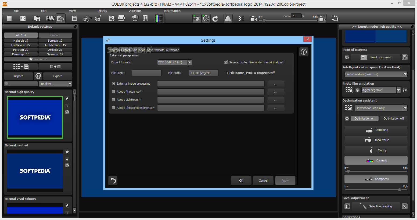
Task: Click the undo reset arrow in Settings
Action: 113,181
